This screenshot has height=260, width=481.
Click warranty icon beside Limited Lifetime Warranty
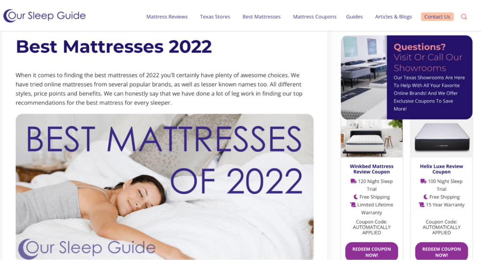coord(353,205)
